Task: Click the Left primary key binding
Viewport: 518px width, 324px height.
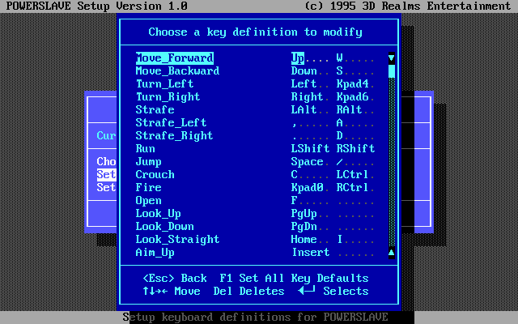Action: pos(304,84)
